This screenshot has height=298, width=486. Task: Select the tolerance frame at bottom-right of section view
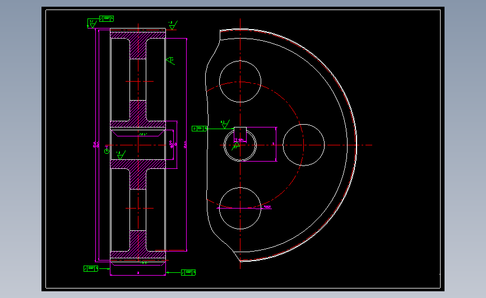point(188,272)
